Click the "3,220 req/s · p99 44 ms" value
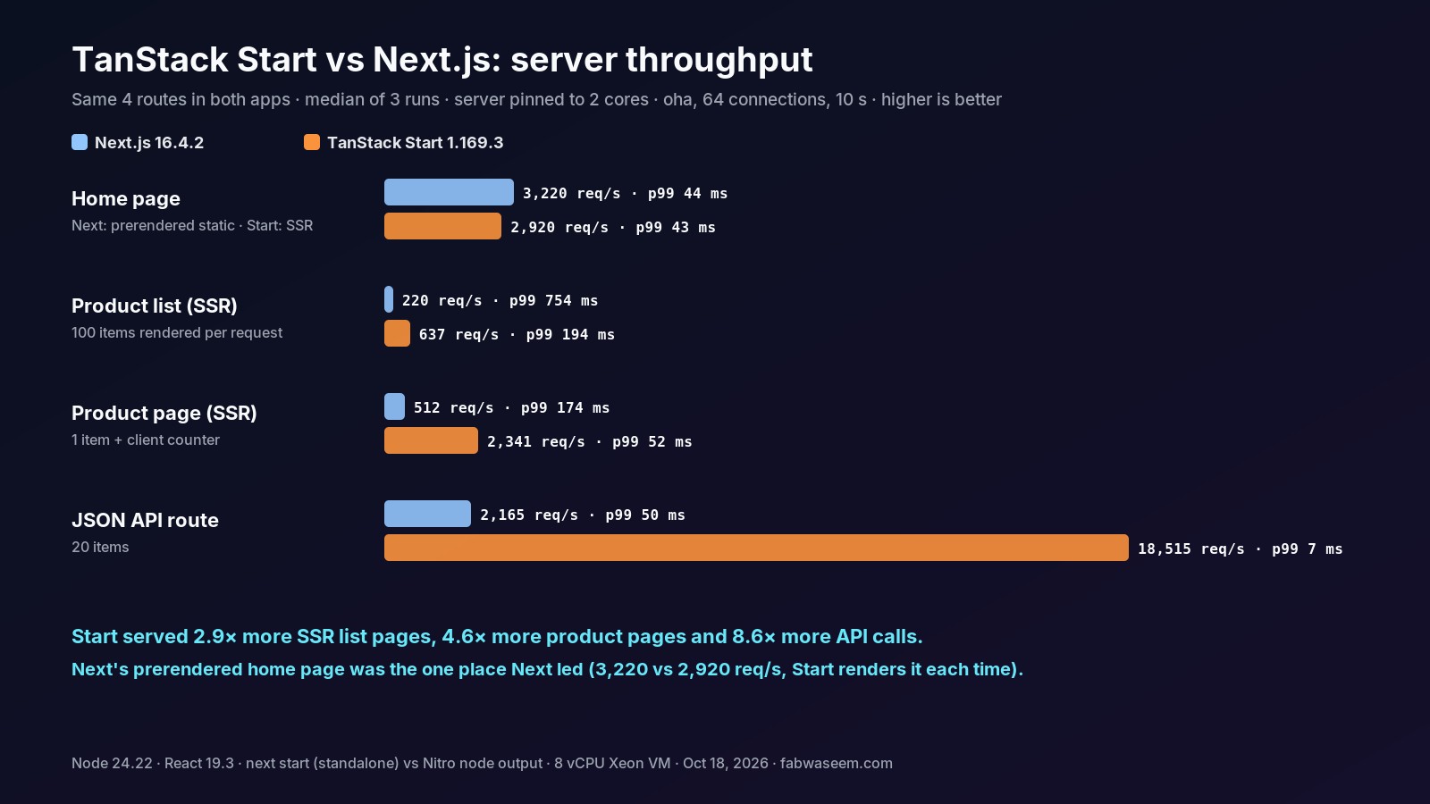This screenshot has height=804, width=1430. coord(626,193)
